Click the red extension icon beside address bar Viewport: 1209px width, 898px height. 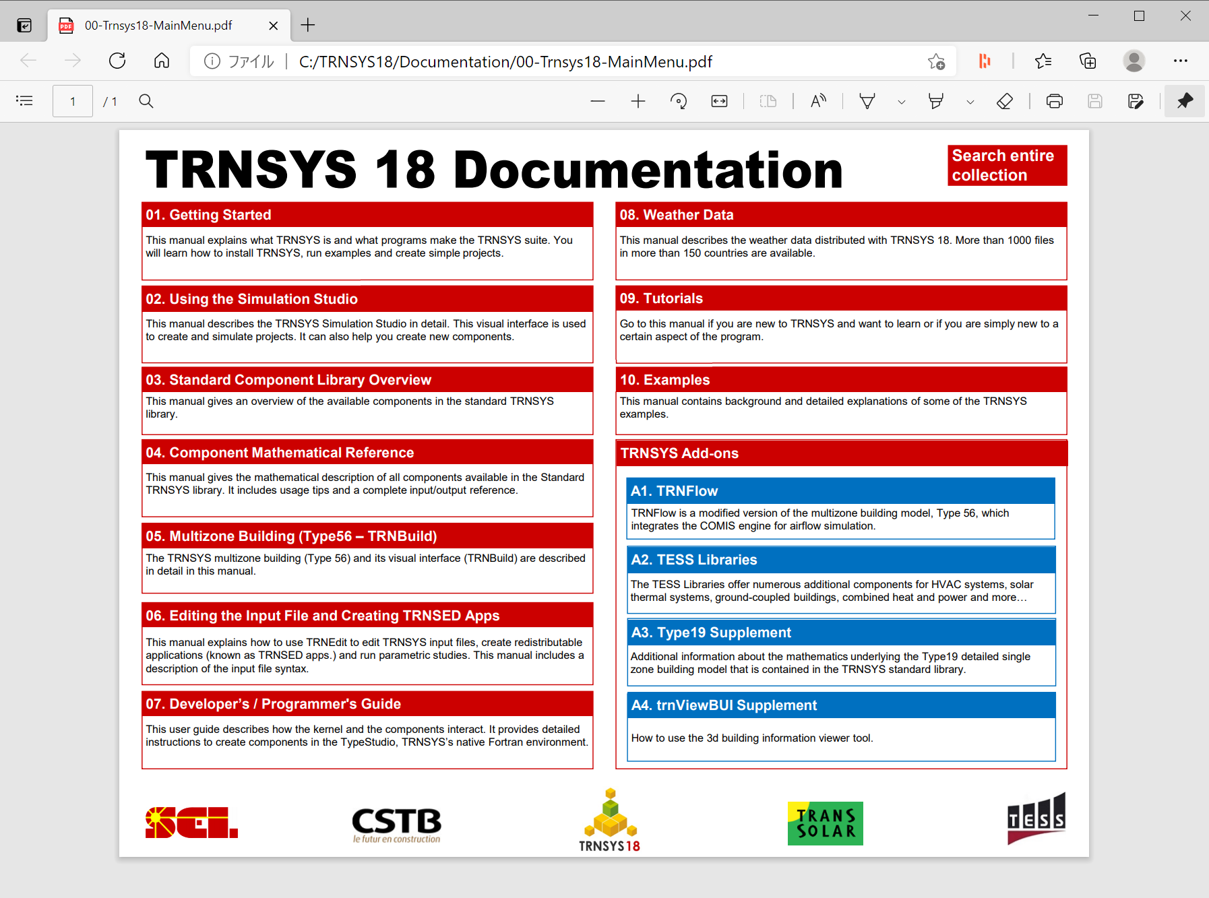tap(985, 61)
